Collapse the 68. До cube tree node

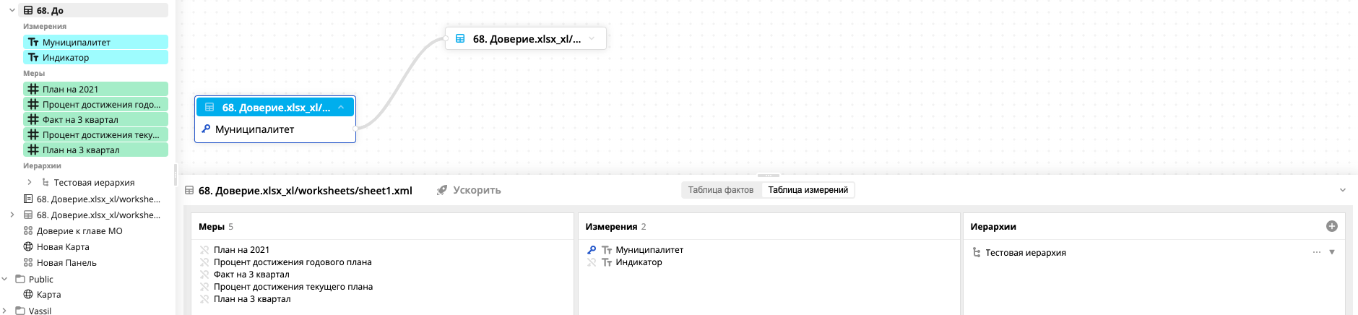click(12, 10)
